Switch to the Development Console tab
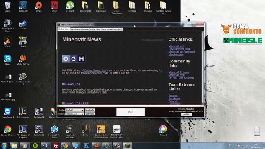265x149 pixels. pos(79,29)
